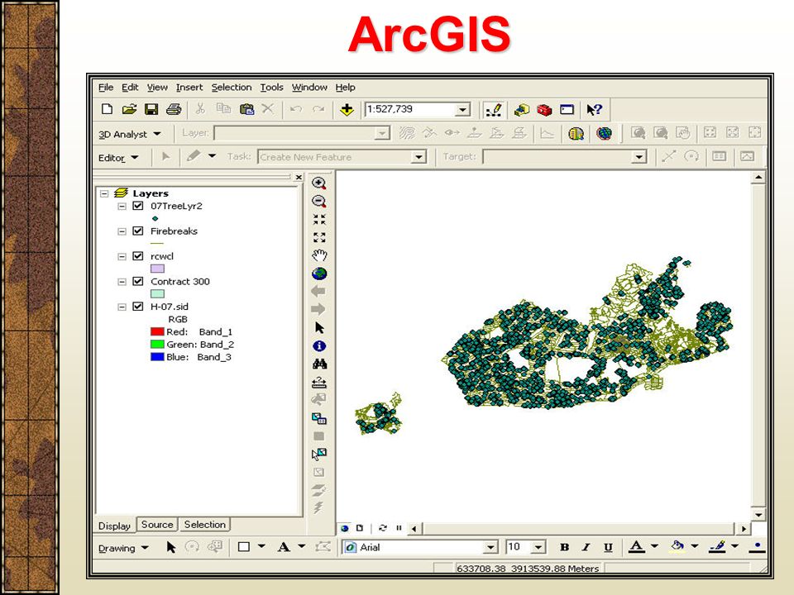The image size is (794, 595).
Task: Print the map with the printer icon
Action: pyautogui.click(x=174, y=109)
